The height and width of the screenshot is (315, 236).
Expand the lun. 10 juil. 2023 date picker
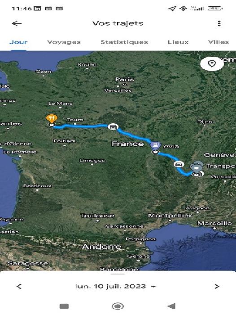115,286
